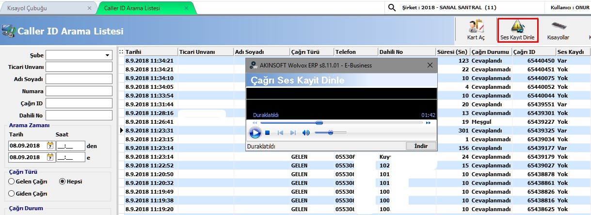Sort by Süresi (Sn) column header
Viewport: 591px width, 215px height.
point(453,52)
